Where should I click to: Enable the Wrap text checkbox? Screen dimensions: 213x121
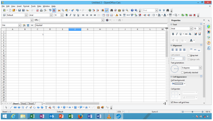[x=189, y=56]
